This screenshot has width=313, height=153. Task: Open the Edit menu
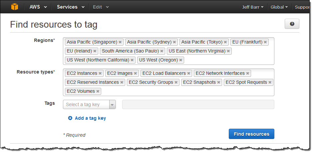(101, 7)
